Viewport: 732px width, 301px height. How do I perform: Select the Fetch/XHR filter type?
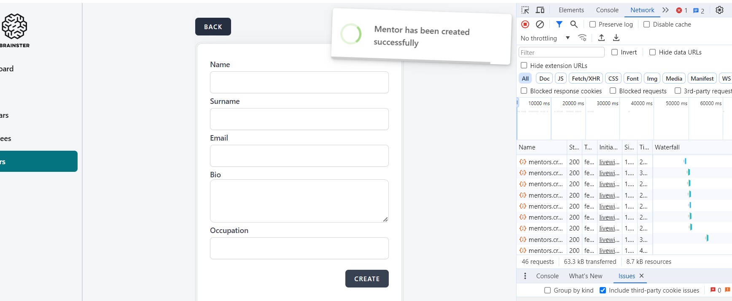click(x=586, y=79)
